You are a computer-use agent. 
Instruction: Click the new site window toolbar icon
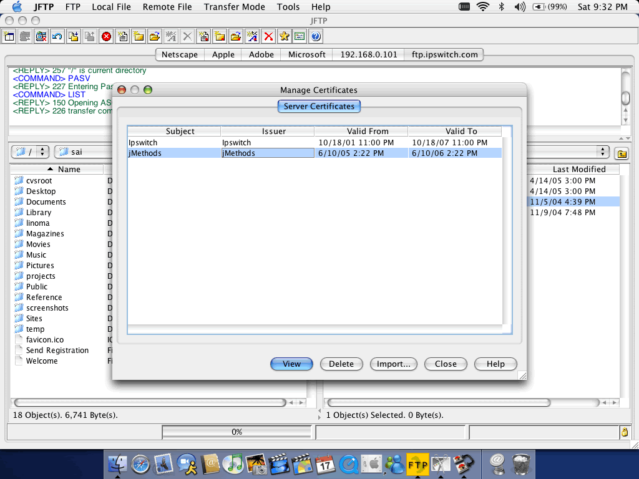tap(9, 37)
